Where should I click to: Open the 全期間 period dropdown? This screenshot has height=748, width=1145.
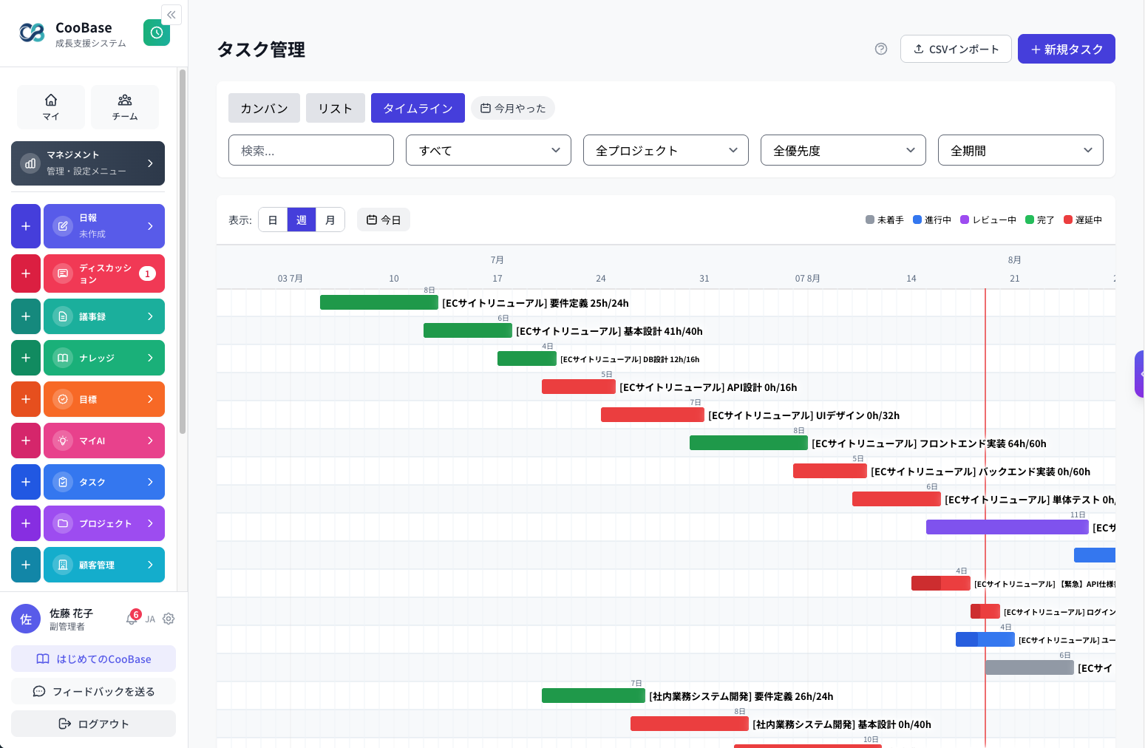pyautogui.click(x=1021, y=150)
